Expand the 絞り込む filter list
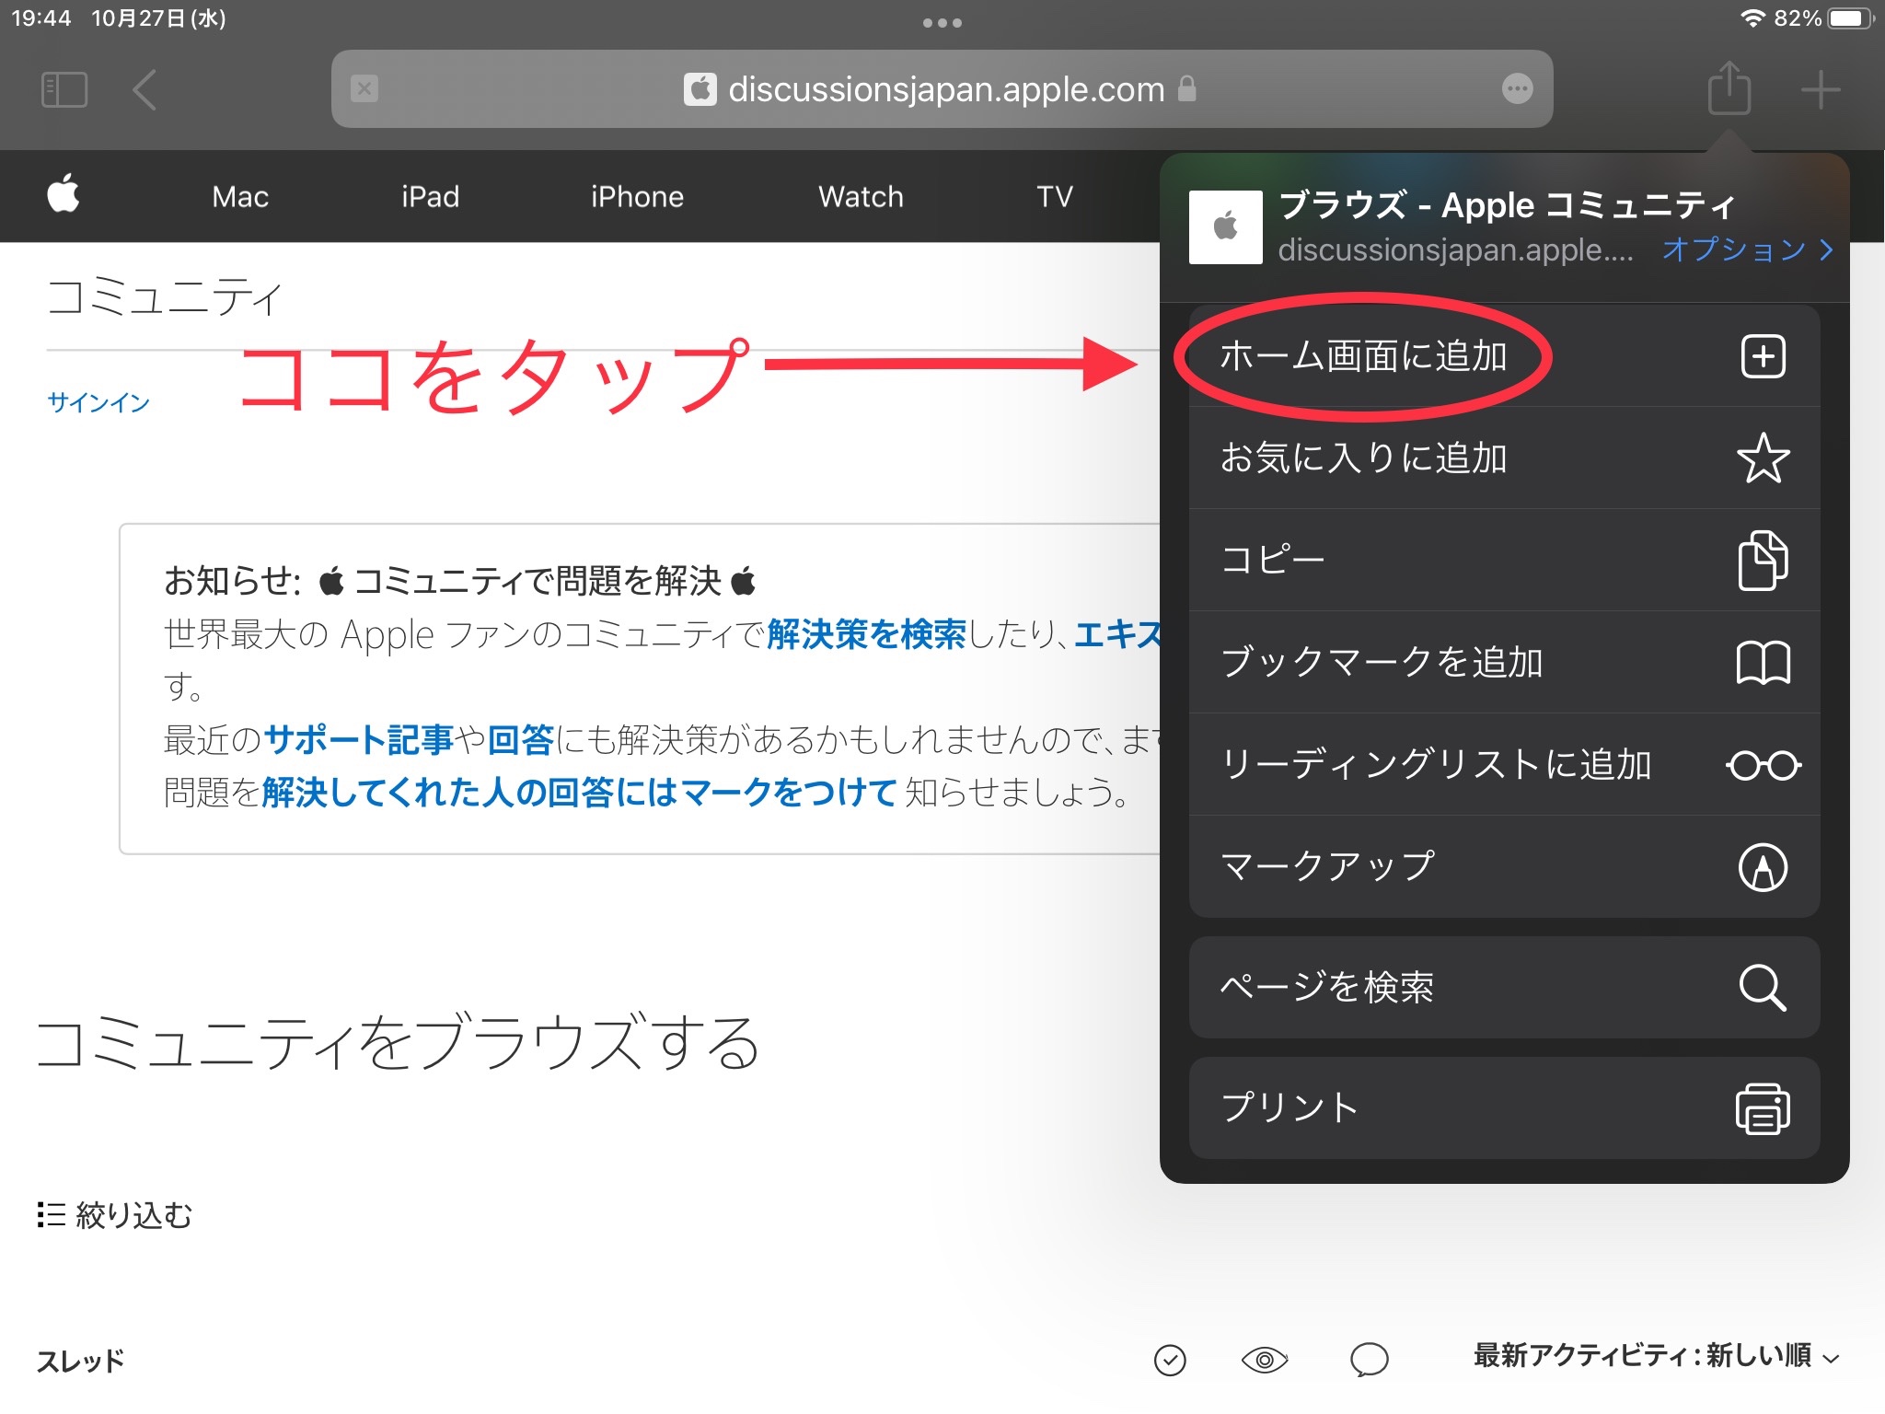Viewport: 1885px width, 1414px height. point(115,1215)
